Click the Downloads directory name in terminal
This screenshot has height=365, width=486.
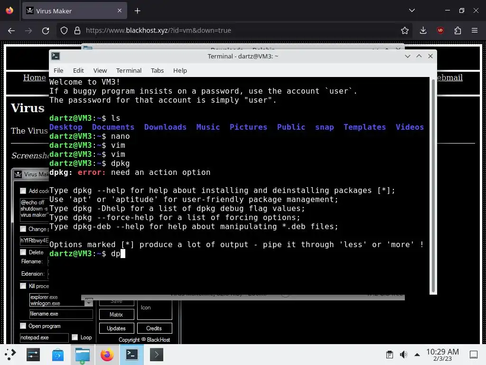tap(165, 127)
